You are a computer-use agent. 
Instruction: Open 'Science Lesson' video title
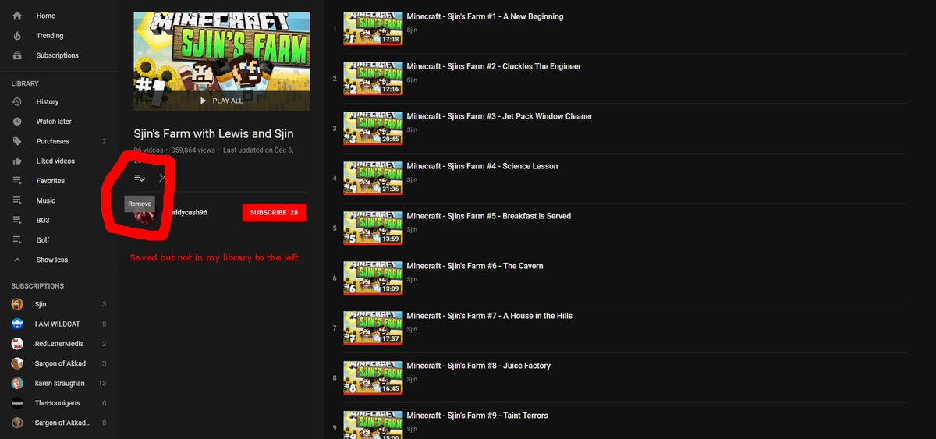tap(482, 166)
